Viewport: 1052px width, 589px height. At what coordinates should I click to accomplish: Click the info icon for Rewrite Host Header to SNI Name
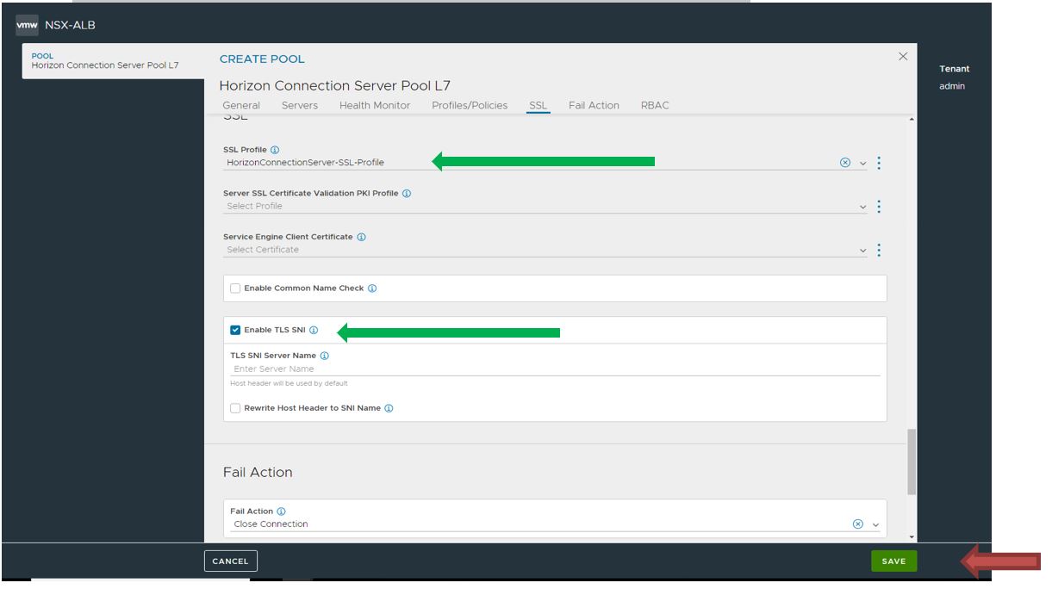pyautogui.click(x=389, y=408)
